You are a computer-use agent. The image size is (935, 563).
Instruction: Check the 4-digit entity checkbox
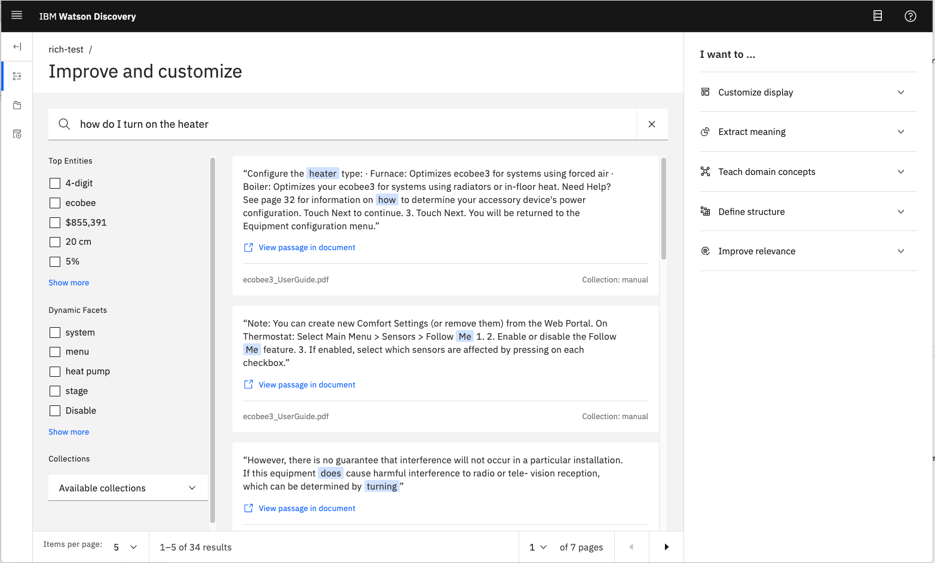tap(55, 183)
